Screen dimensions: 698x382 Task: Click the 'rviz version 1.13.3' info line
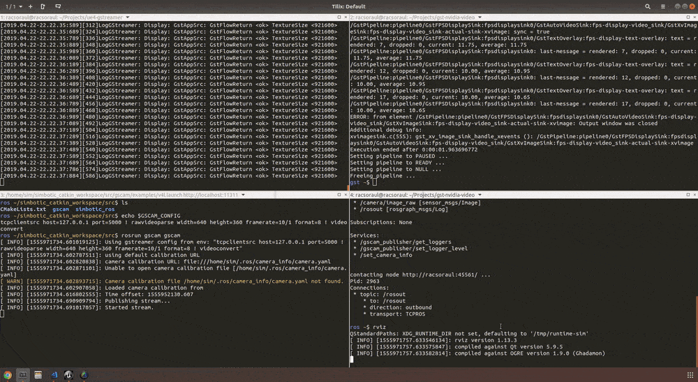click(x=433, y=340)
